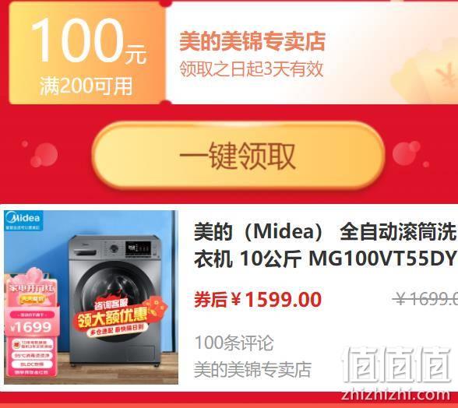Select the 家电开门红 promotional badge
Image resolution: width=458 pixels, height=408 pixels.
(x=31, y=289)
